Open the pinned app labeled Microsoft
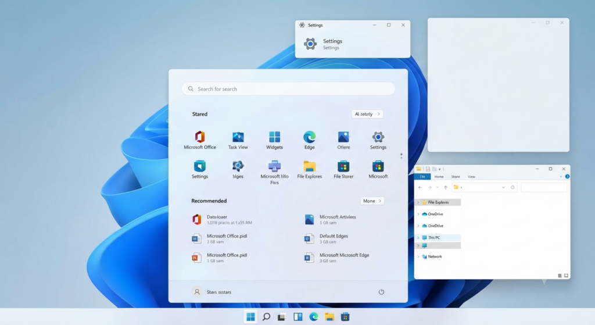This screenshot has height=325, width=595. pos(378,169)
